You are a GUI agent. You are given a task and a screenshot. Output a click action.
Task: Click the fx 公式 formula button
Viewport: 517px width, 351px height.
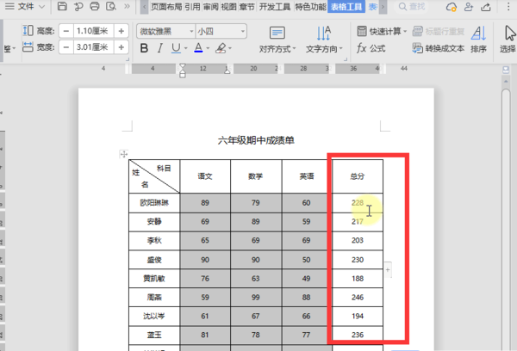click(x=371, y=49)
